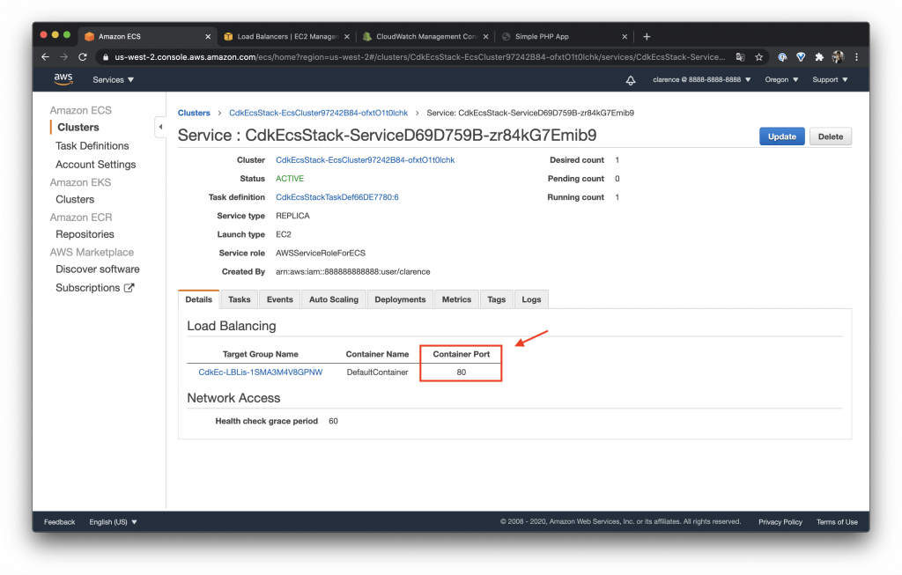
Task: Select Clusters under Amazon ECS sidebar
Action: tap(78, 127)
